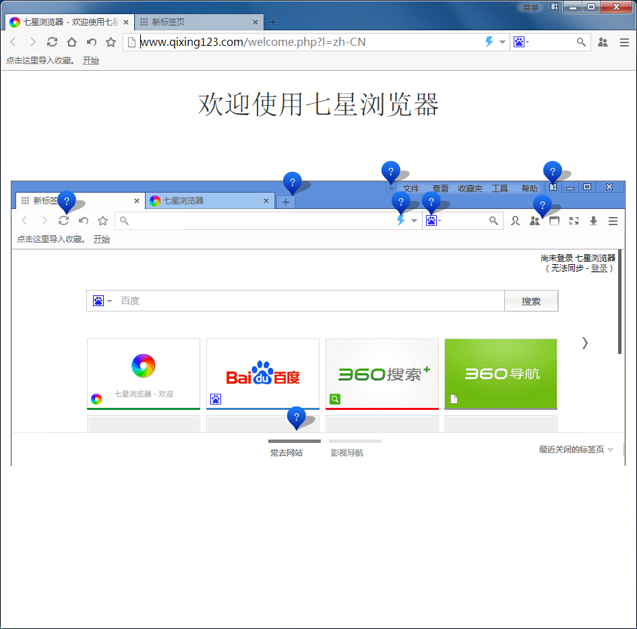Image resolution: width=637 pixels, height=629 pixels.
Task: Click the blue paw search engine icon
Action: click(x=519, y=42)
